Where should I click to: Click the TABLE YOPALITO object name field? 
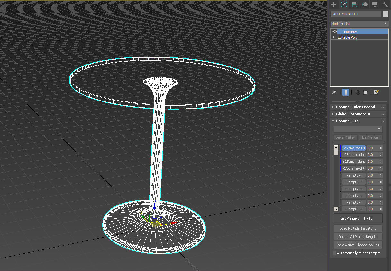tap(356, 14)
